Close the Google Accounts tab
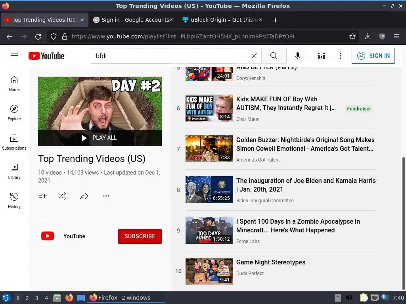 point(171,20)
